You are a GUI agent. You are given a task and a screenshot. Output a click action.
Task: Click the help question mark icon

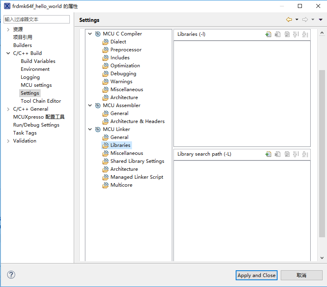[x=11, y=275]
